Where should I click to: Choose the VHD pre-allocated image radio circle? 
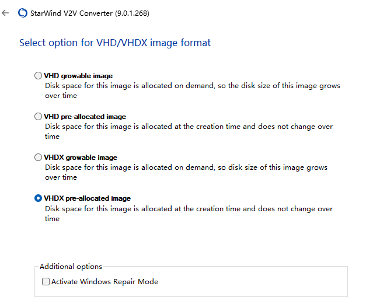click(39, 117)
